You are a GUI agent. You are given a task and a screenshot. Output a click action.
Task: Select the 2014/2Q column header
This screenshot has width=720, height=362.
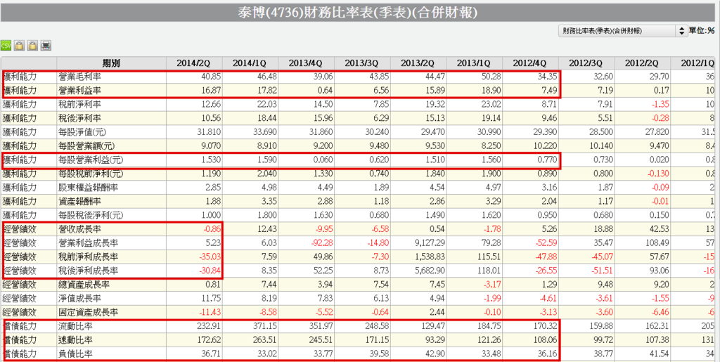[194, 63]
